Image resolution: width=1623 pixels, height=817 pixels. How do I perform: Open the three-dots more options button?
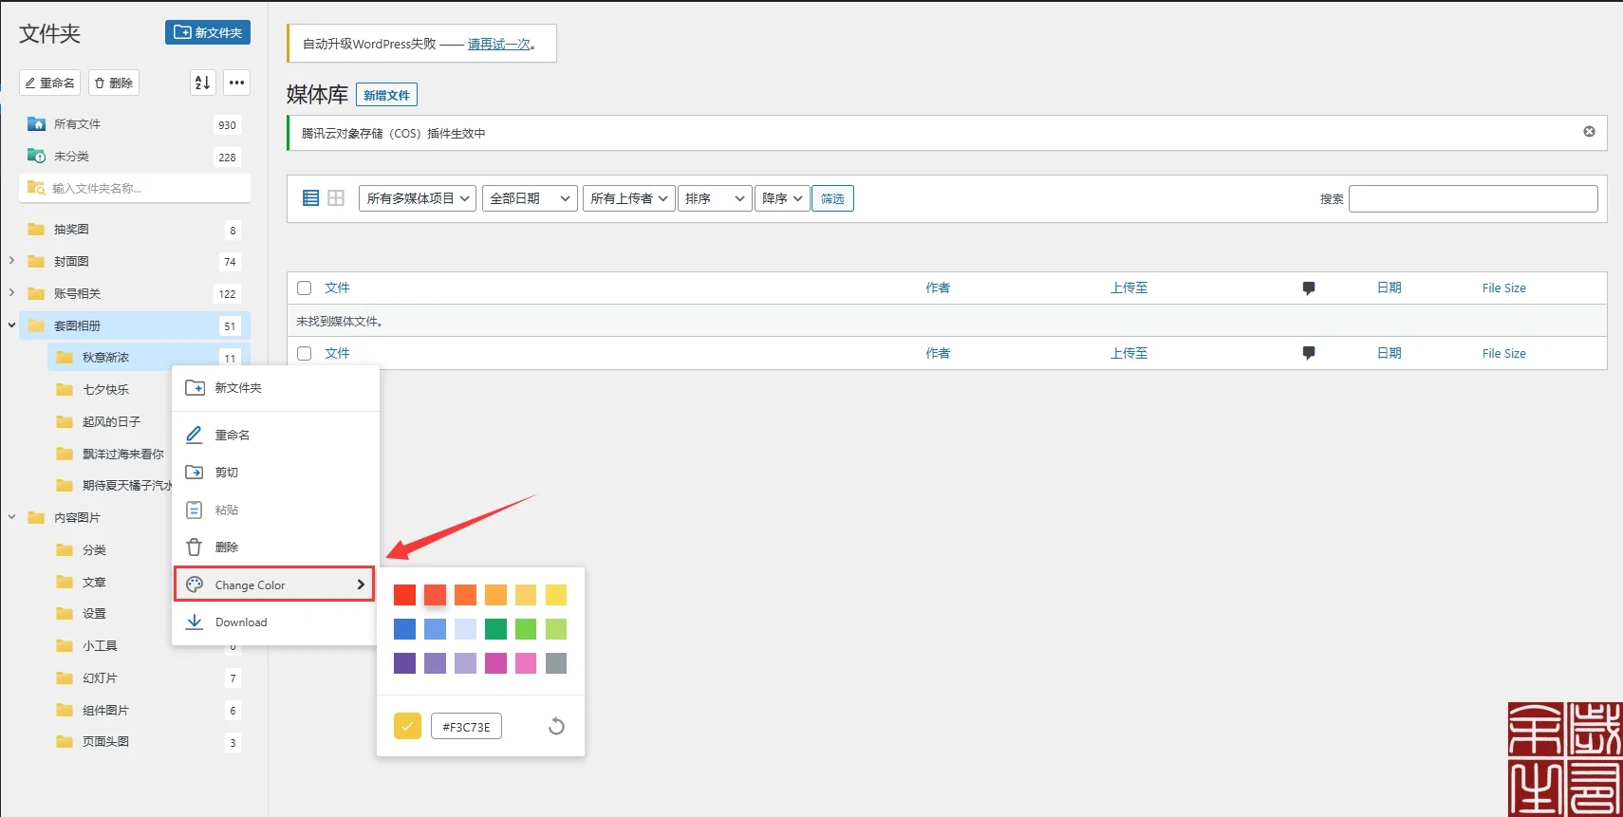237,83
